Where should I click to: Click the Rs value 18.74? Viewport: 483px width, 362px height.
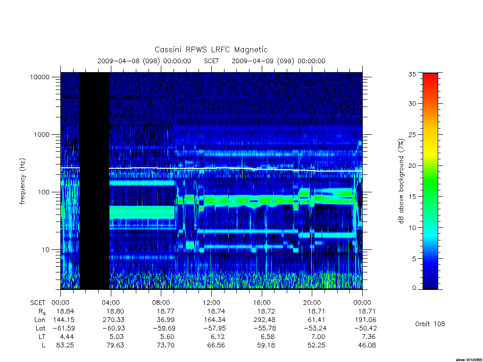click(216, 311)
